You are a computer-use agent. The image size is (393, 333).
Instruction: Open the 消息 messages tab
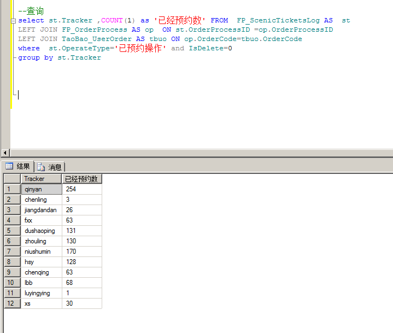[x=49, y=167]
